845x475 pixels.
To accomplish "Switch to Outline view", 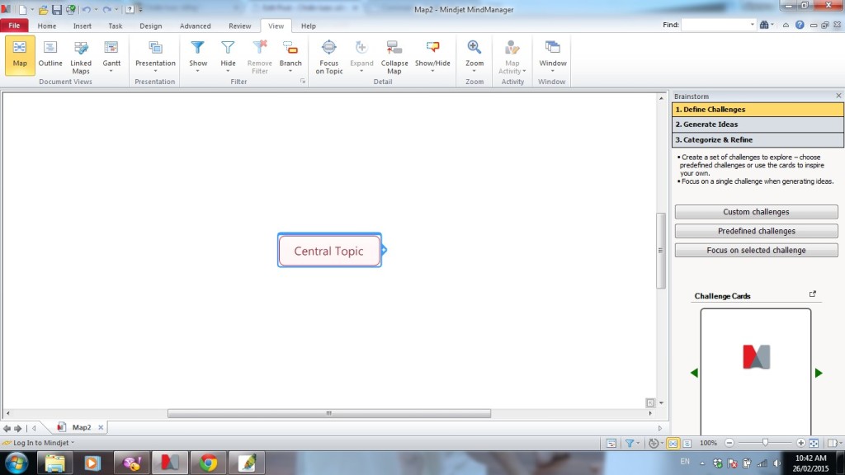I will click(x=50, y=54).
